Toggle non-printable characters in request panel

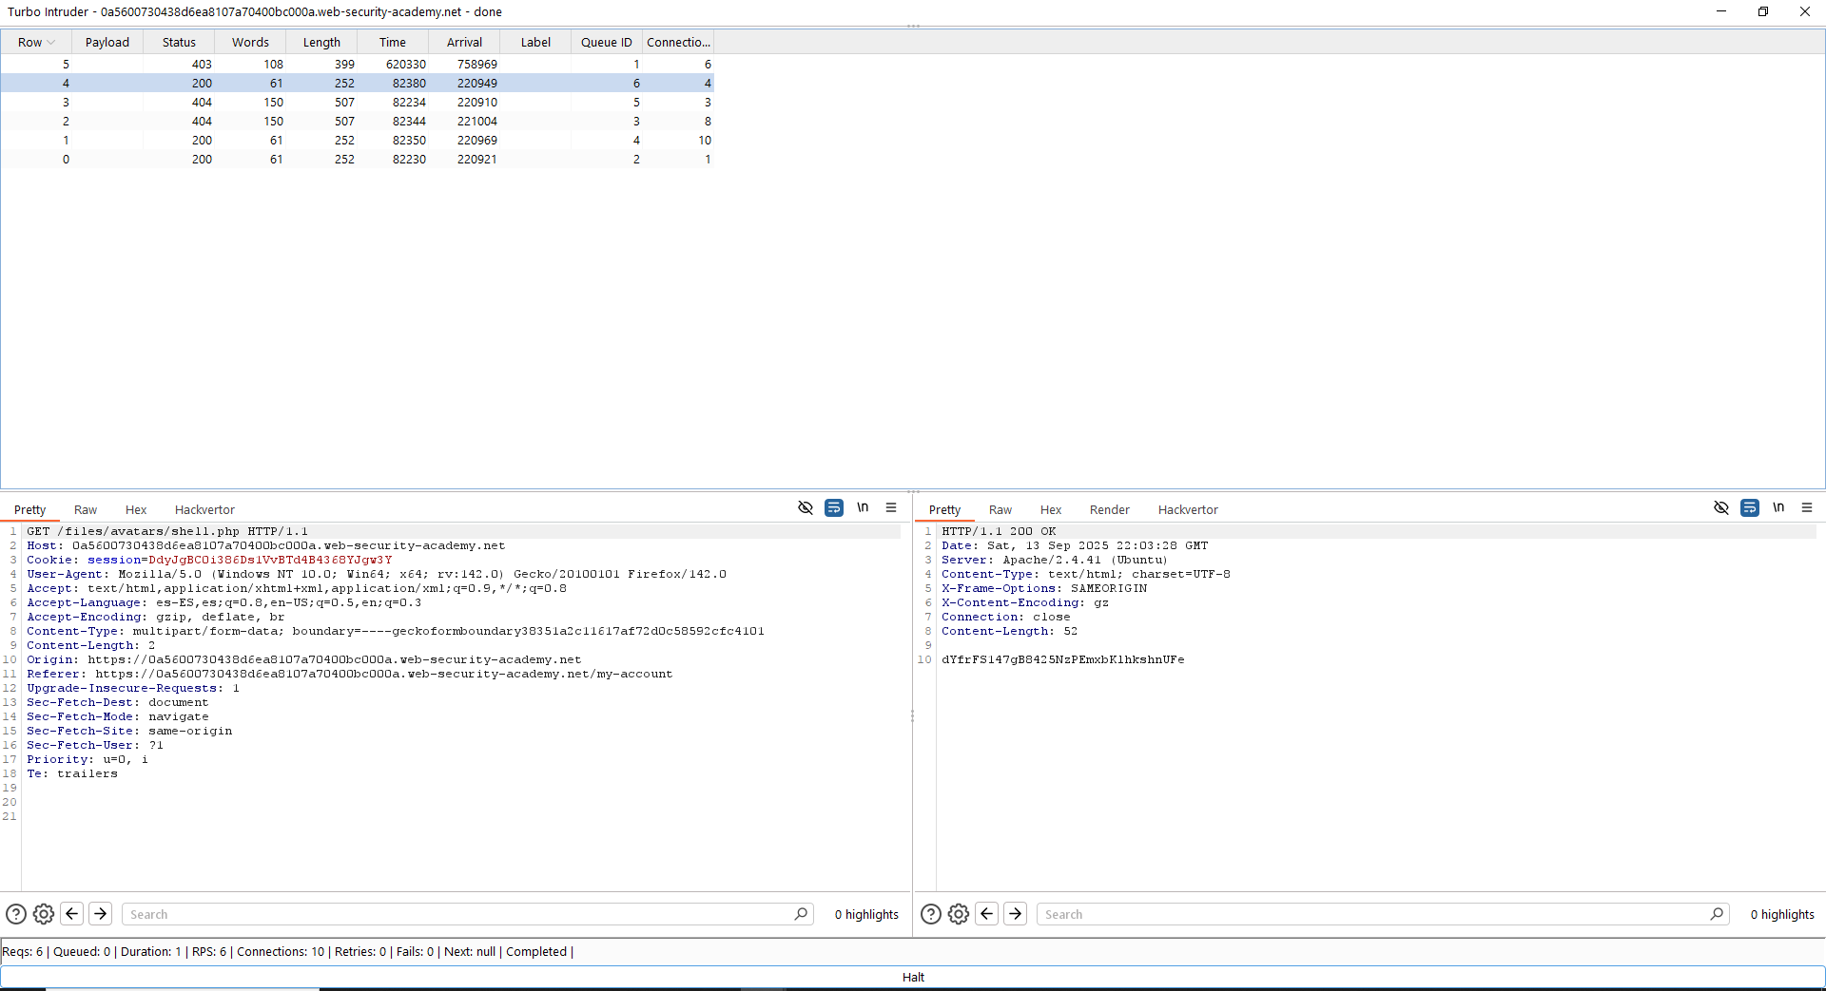(863, 508)
